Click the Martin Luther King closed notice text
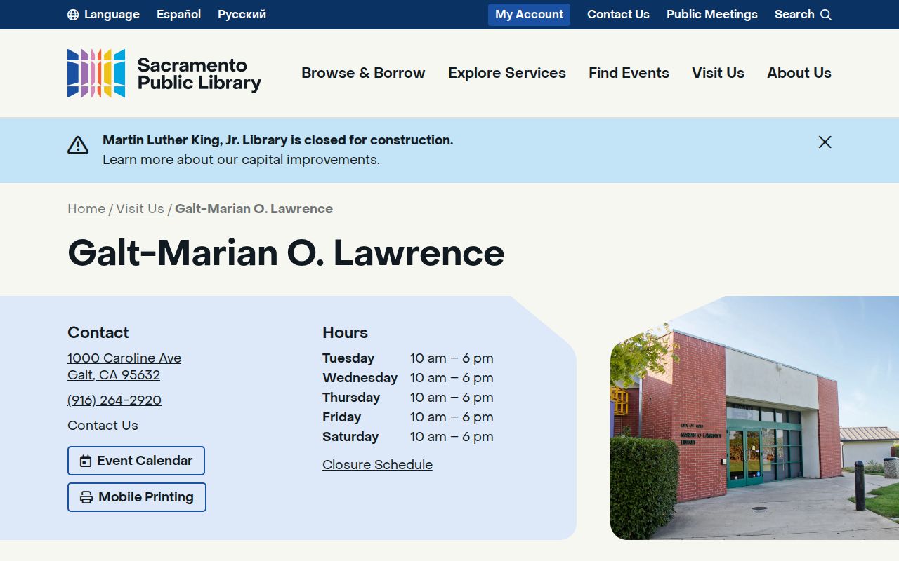 point(277,140)
